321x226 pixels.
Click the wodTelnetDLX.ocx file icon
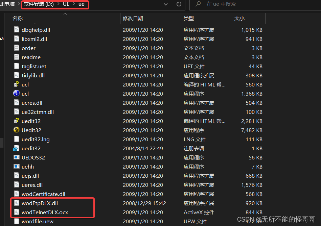pos(17,212)
